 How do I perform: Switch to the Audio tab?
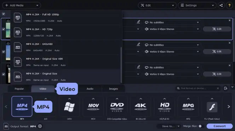pos(90,89)
